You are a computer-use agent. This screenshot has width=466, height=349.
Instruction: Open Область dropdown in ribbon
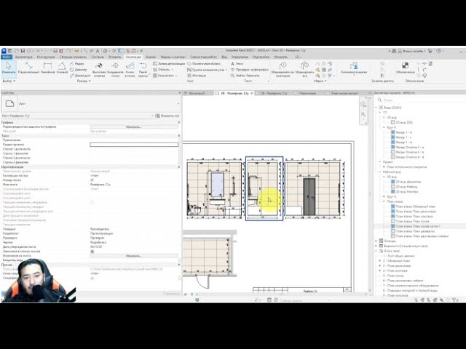click(163, 70)
